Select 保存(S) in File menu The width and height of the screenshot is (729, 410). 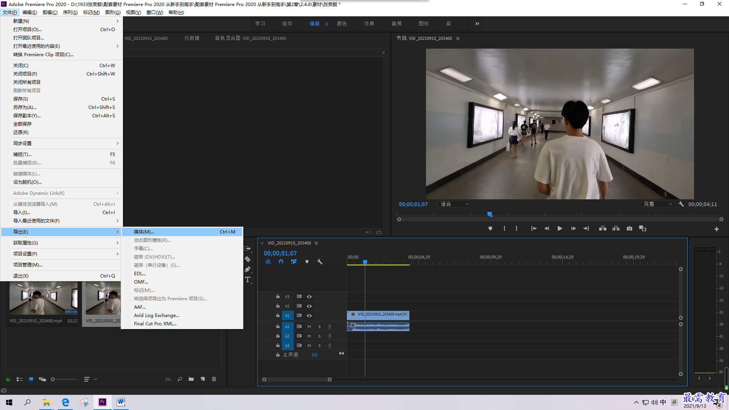pos(62,99)
